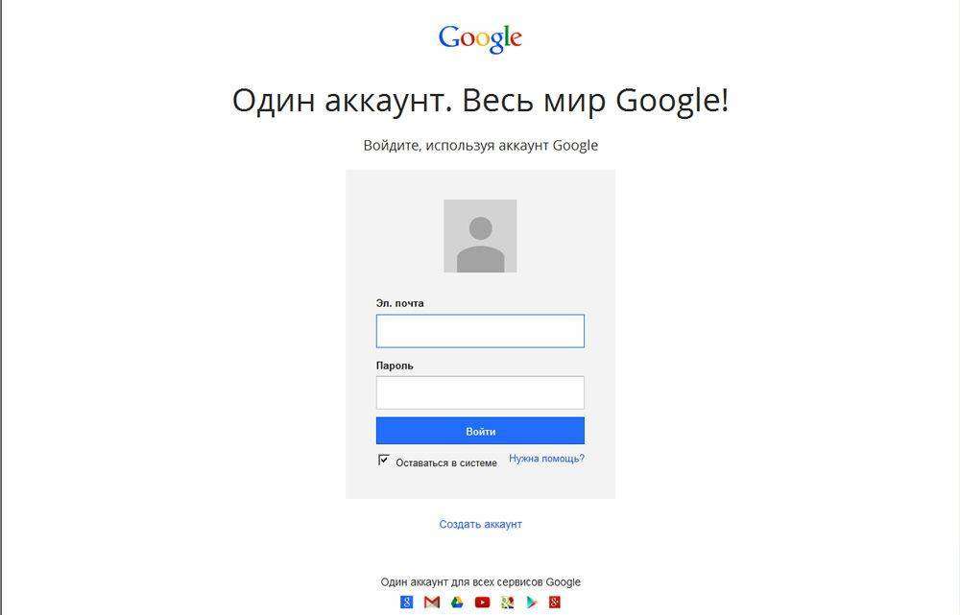The width and height of the screenshot is (960, 615).
Task: Open the Gmail envelope icon
Action: 432,603
